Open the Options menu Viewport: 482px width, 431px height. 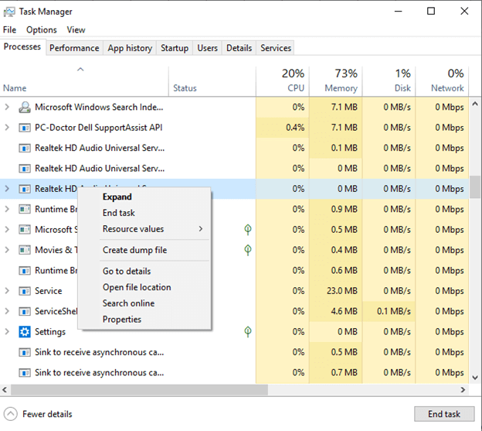click(x=42, y=30)
